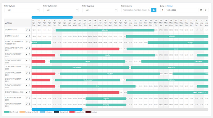213x118 pixels.
Task: Open options for BUDGET BUSHCAMPER row
Action: (29, 42)
